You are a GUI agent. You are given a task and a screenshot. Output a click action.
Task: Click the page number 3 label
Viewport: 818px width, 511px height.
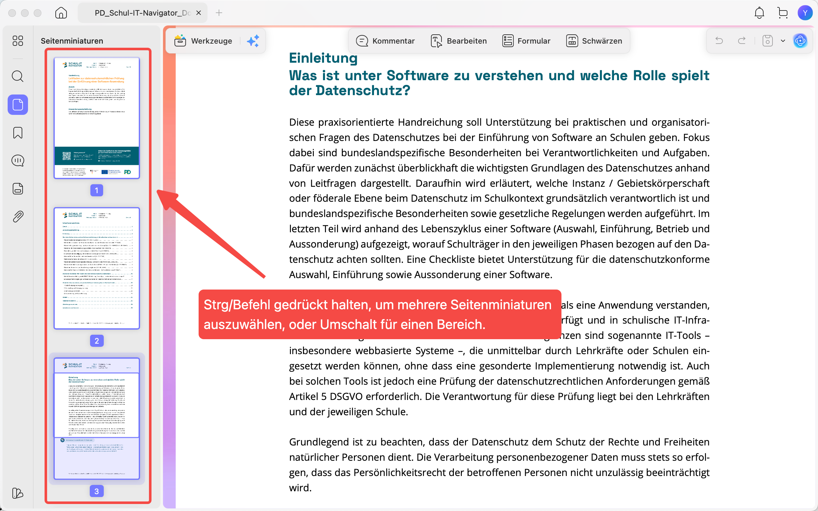pos(97,491)
